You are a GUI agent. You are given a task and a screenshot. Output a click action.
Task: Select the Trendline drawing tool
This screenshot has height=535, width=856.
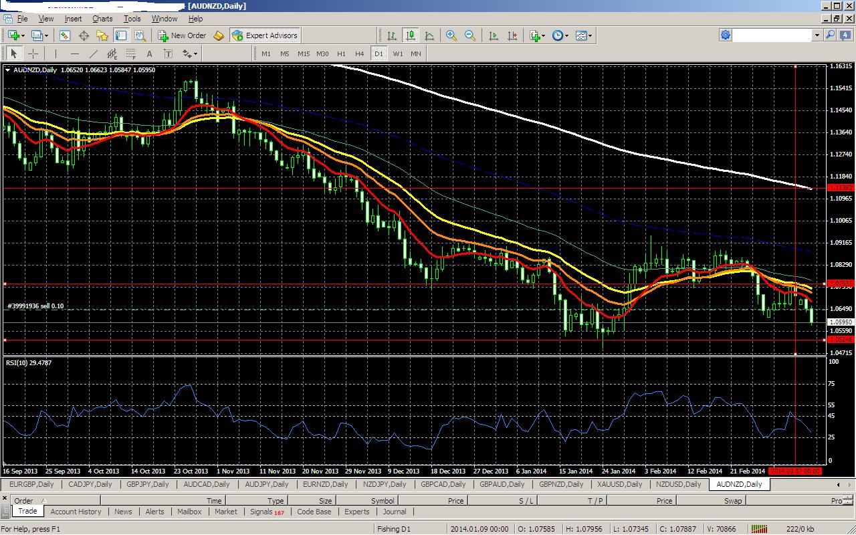coord(94,53)
